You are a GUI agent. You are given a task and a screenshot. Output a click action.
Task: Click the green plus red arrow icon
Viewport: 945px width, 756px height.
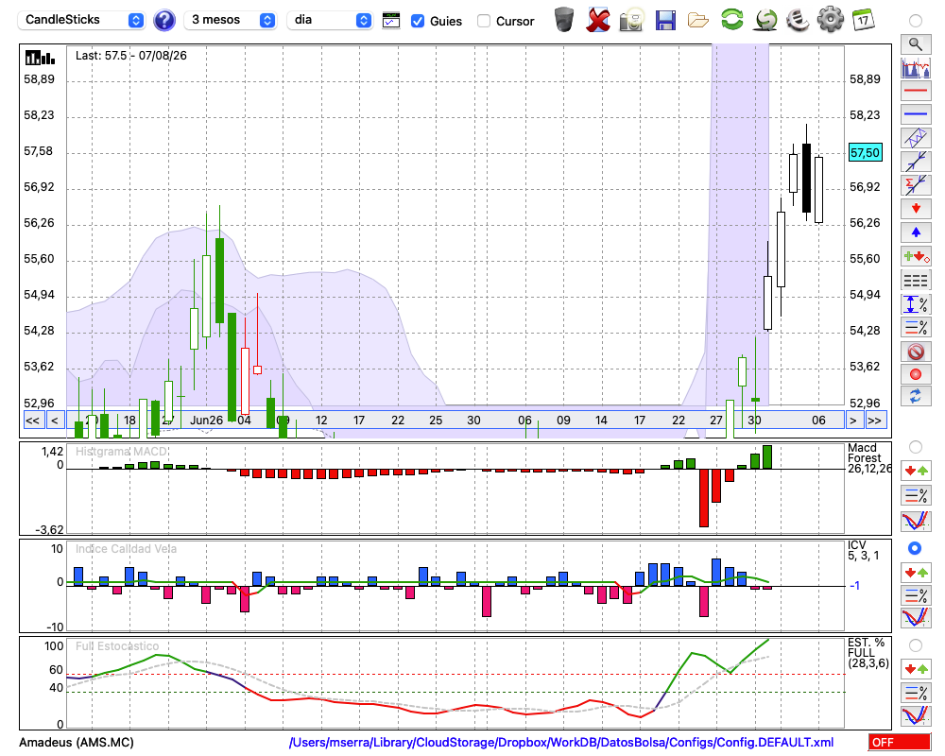click(x=916, y=257)
